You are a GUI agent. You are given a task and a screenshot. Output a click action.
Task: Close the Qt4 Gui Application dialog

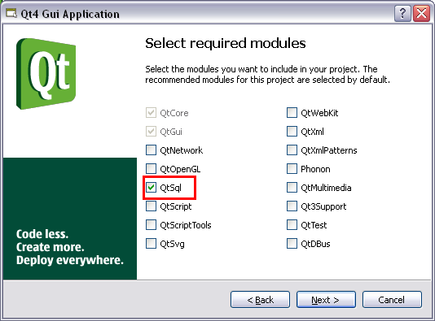pyautogui.click(x=422, y=13)
